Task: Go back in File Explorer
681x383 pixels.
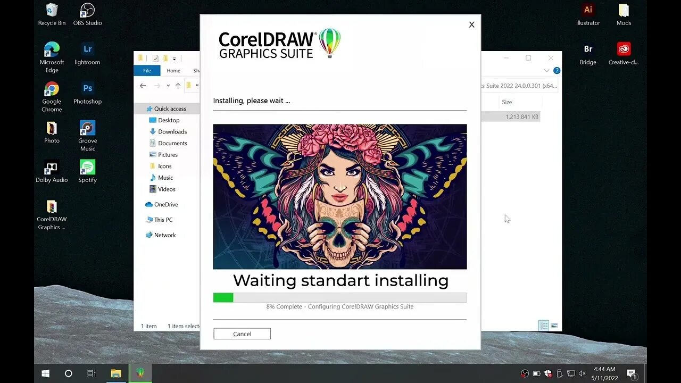Action: pyautogui.click(x=143, y=86)
